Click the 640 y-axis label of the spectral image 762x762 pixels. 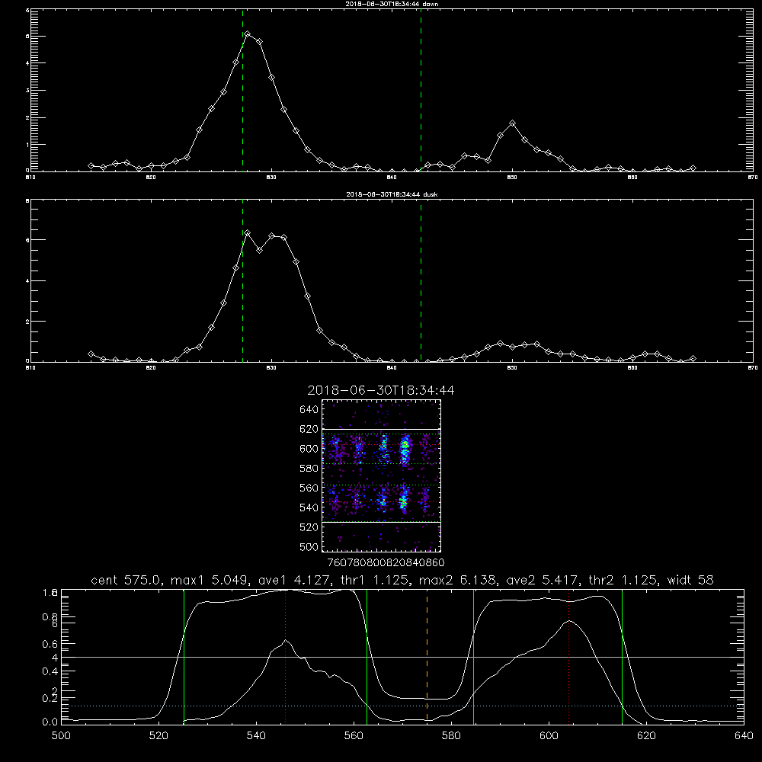pos(309,409)
